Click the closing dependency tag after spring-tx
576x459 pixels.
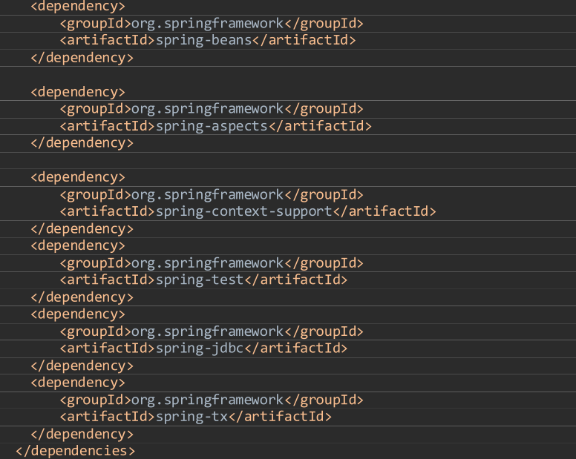(x=82, y=434)
